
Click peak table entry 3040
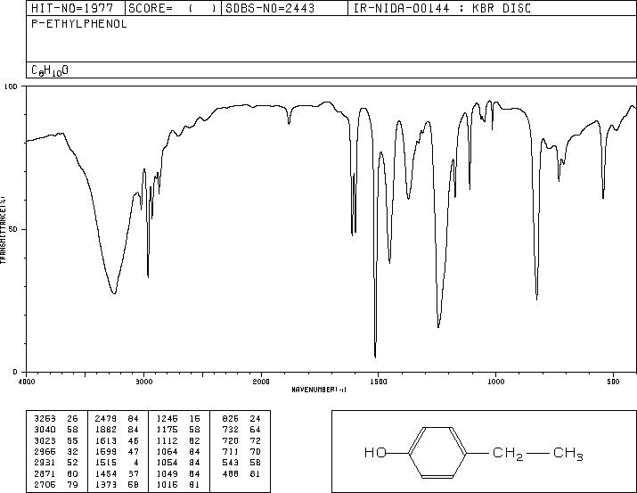click(45, 430)
